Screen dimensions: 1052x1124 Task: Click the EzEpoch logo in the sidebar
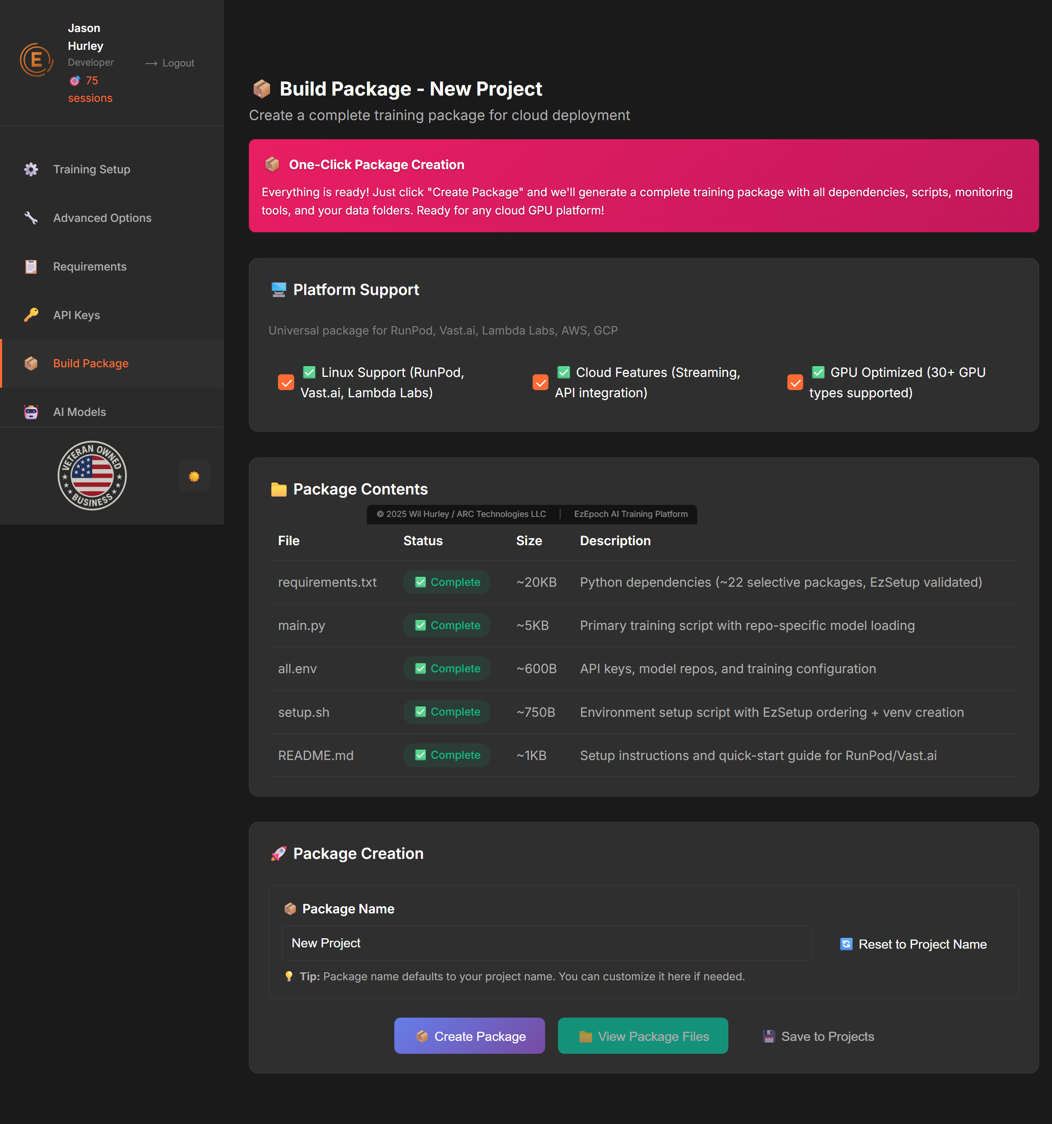coord(36,59)
